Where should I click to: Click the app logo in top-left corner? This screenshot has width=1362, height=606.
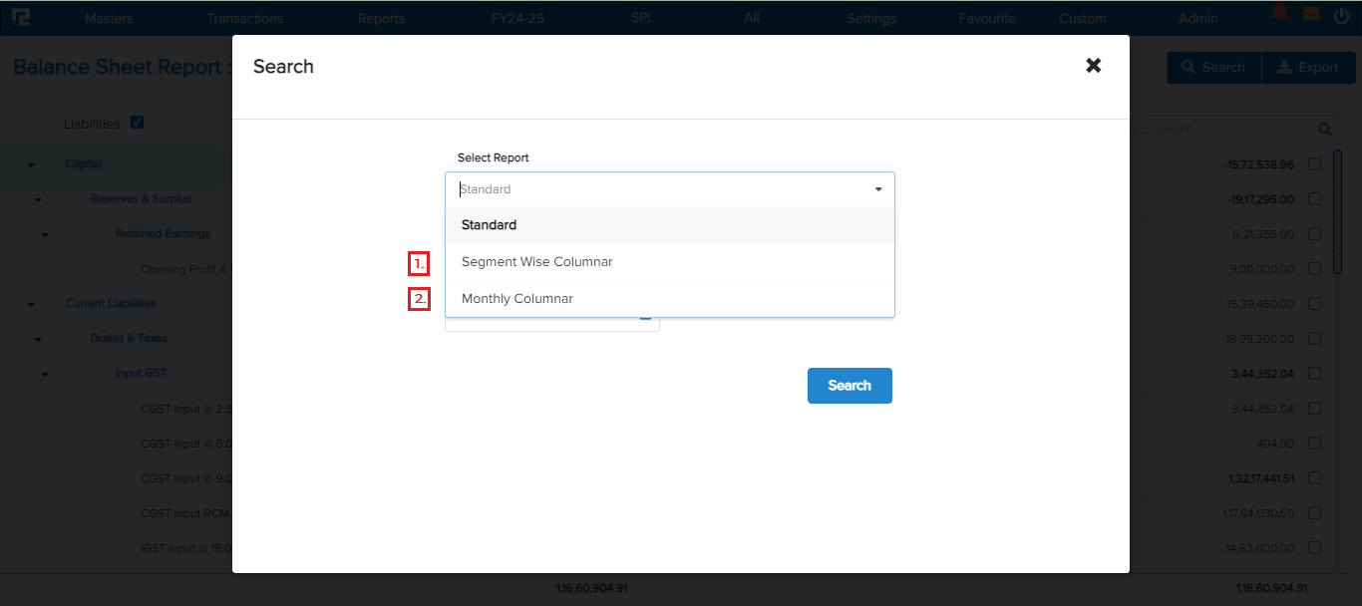tap(21, 17)
